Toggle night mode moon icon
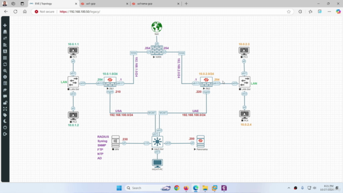The image size is (343, 193). point(5,121)
